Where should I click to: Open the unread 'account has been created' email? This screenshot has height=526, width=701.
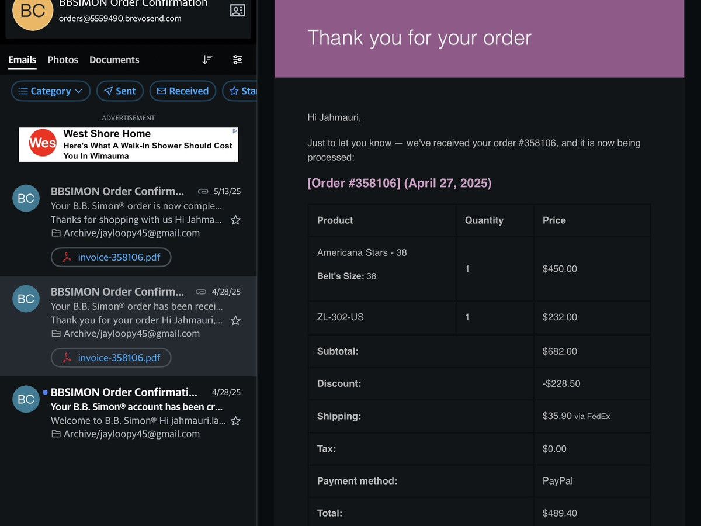click(x=129, y=413)
